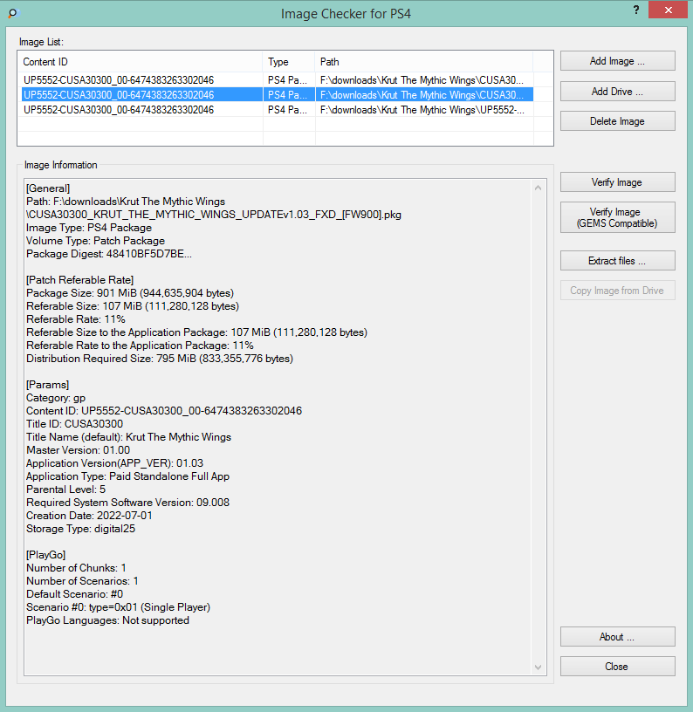Click the magnifier app icon in the title bar
This screenshot has width=693, height=712.
click(13, 13)
